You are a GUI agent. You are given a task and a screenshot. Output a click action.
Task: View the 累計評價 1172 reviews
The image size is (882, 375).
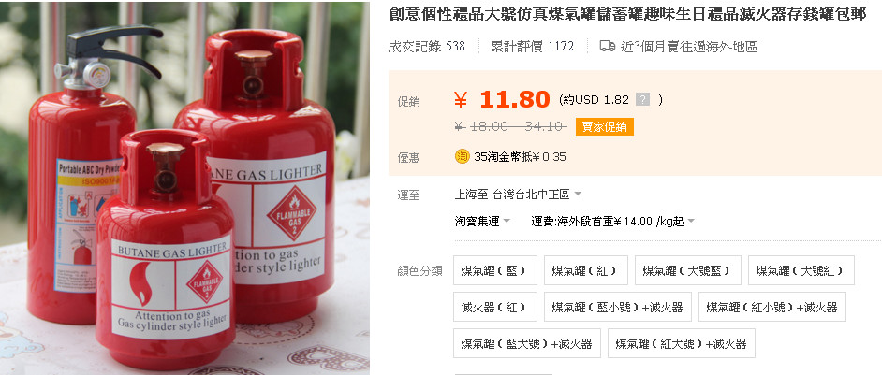point(533,46)
